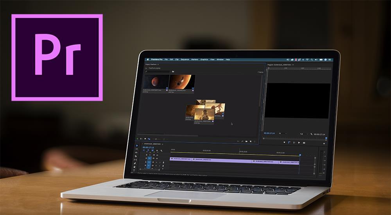The height and width of the screenshot is (215, 391).
Task: Click the nest sequence toggle icon in timeline
Action: [x=143, y=151]
